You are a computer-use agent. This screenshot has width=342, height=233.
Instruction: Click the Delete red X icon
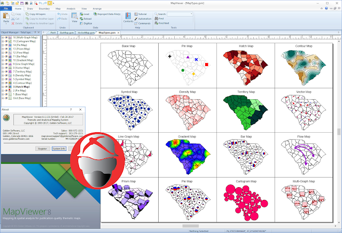point(13,23)
